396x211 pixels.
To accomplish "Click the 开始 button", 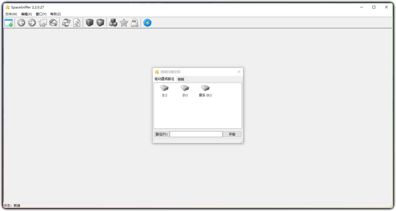I will click(x=232, y=134).
